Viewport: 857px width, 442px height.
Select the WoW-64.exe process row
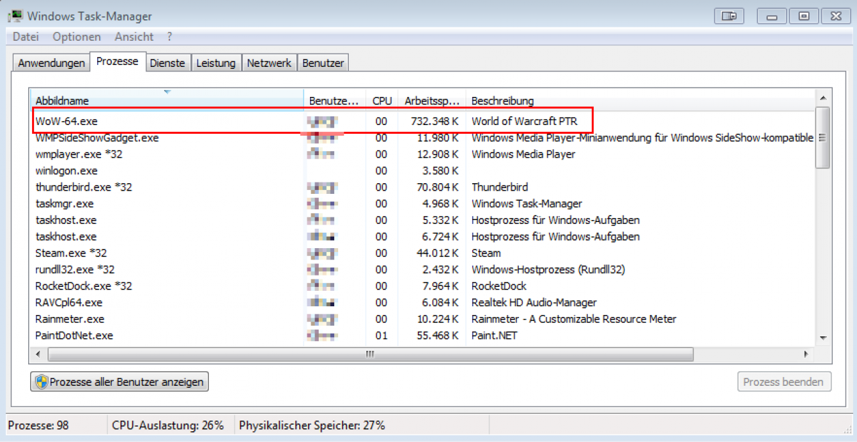coord(423,121)
